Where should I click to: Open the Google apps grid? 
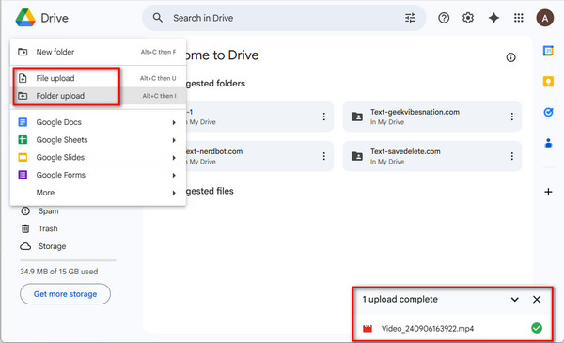pyautogui.click(x=518, y=18)
